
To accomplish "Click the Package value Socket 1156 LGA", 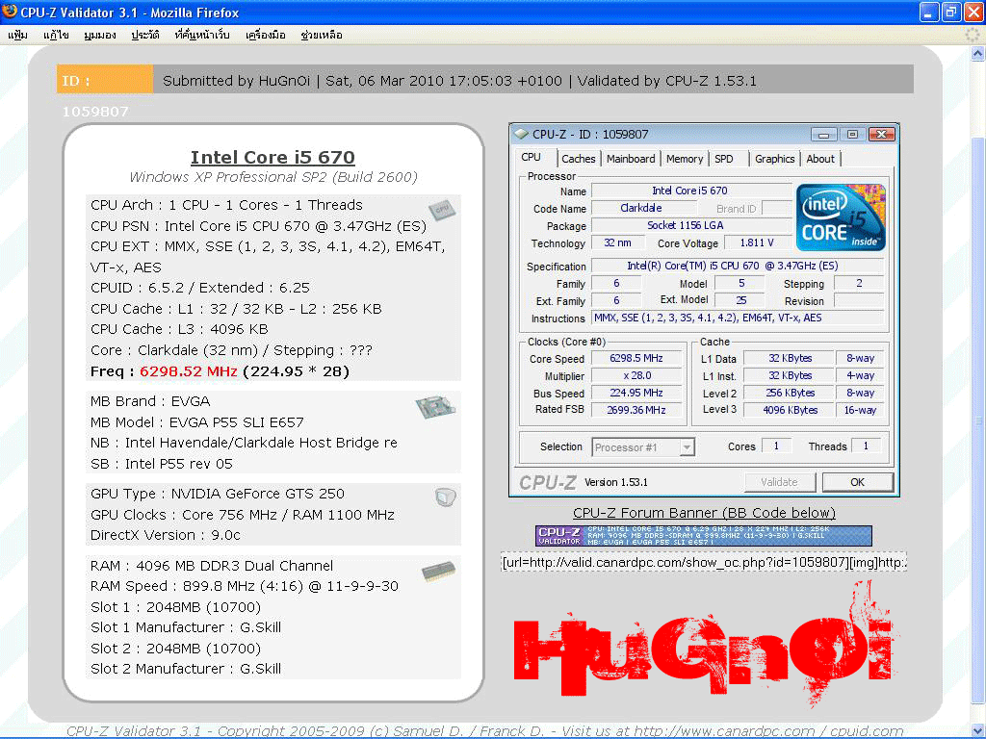I will tap(691, 225).
